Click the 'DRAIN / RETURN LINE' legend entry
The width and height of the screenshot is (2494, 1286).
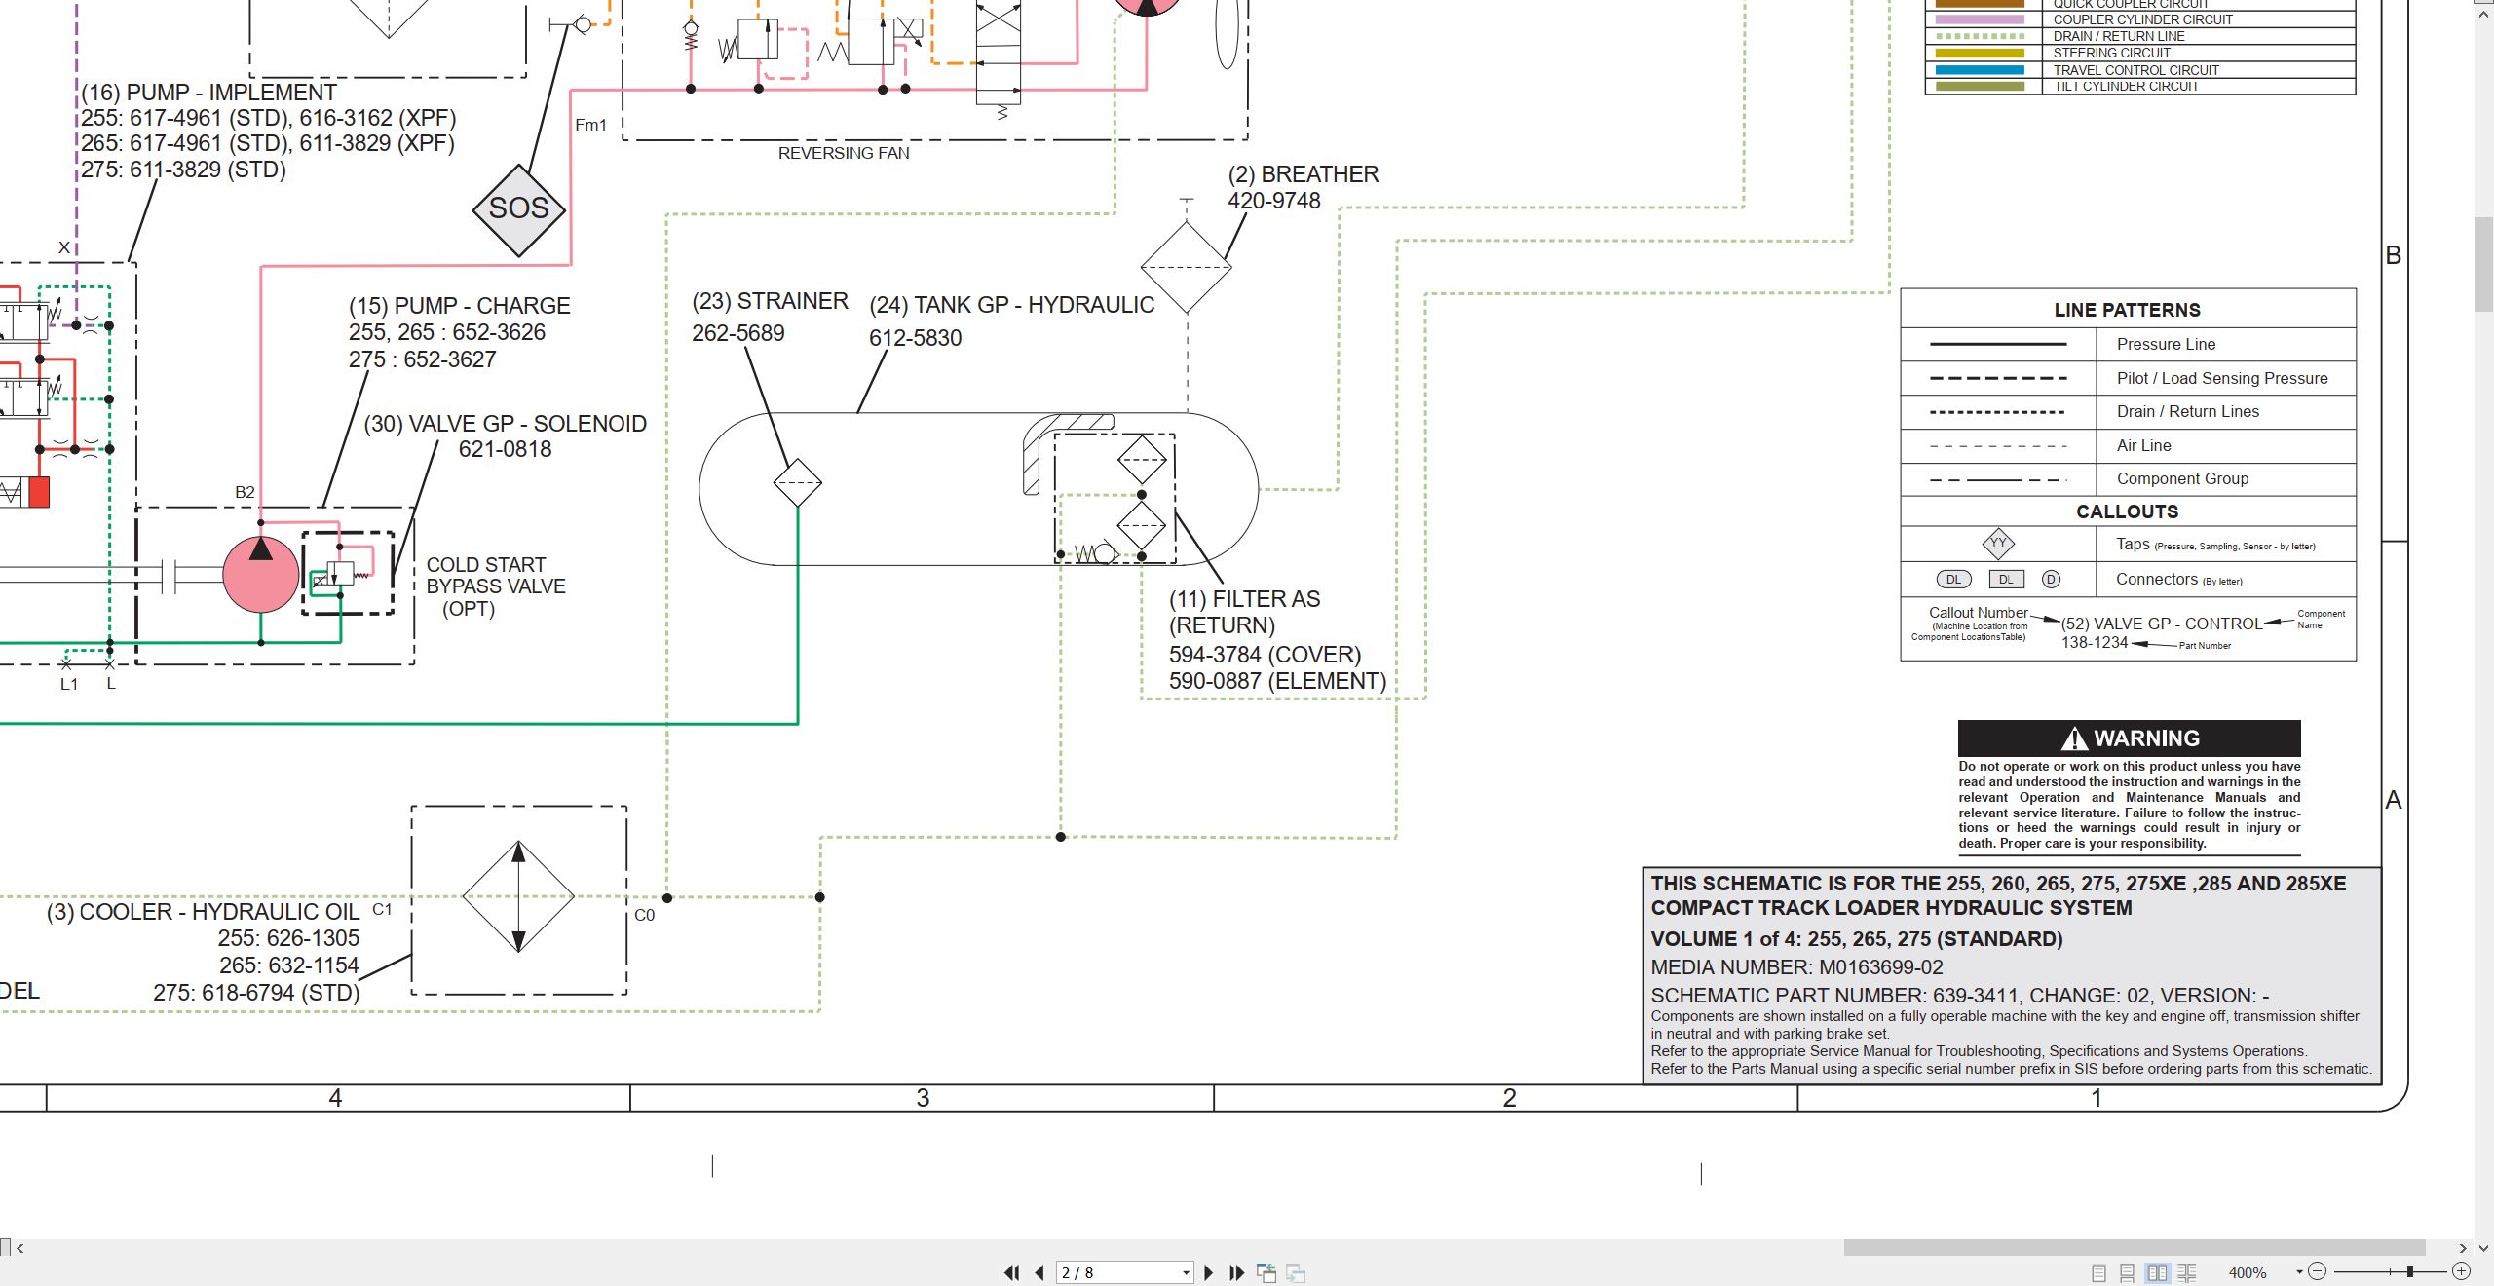click(x=2119, y=36)
